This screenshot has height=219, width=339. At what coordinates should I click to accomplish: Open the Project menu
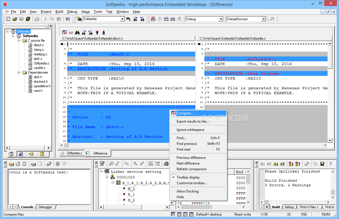(46, 12)
